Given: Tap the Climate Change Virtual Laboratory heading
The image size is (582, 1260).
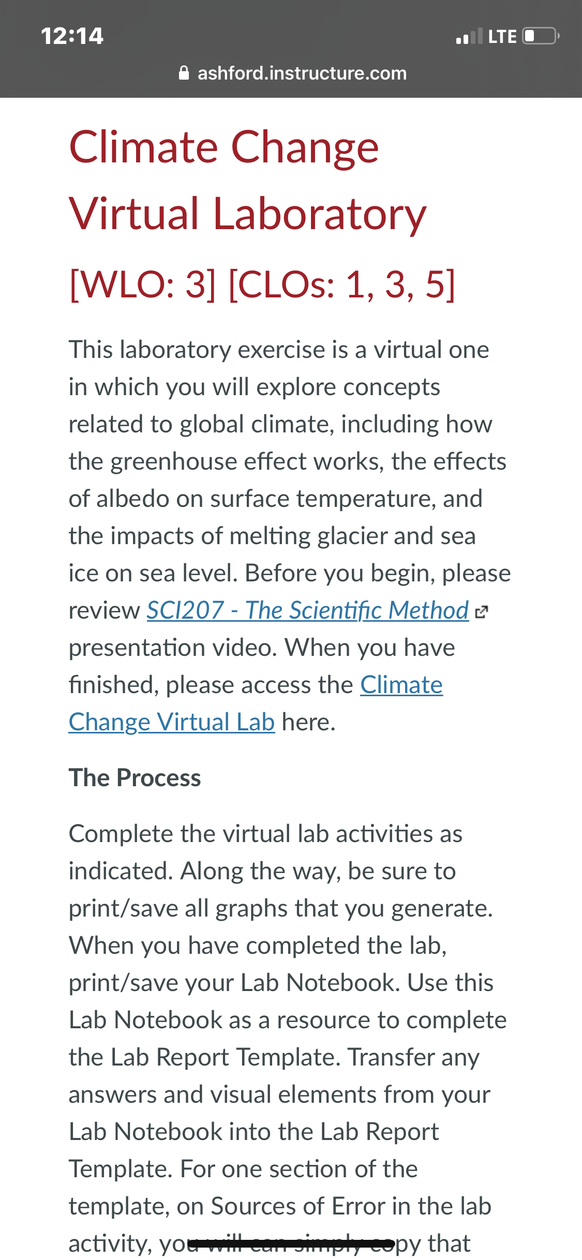Looking at the screenshot, I should [x=248, y=180].
